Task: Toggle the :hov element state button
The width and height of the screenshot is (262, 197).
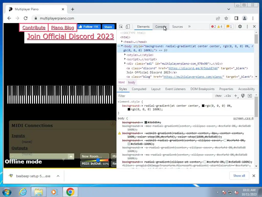Action: [218, 96]
